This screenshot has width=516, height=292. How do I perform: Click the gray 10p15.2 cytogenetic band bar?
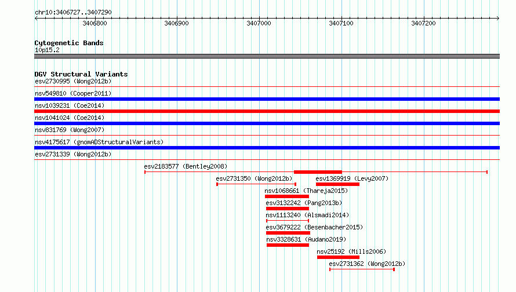tap(267, 56)
